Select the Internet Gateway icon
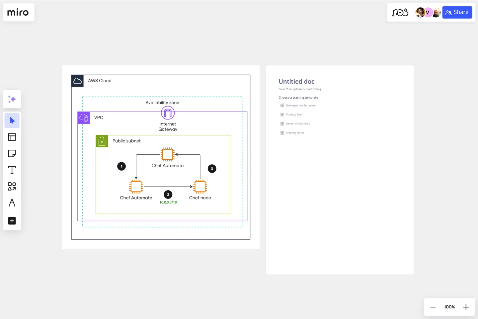Screen dimensions: 478x319 pos(168,113)
